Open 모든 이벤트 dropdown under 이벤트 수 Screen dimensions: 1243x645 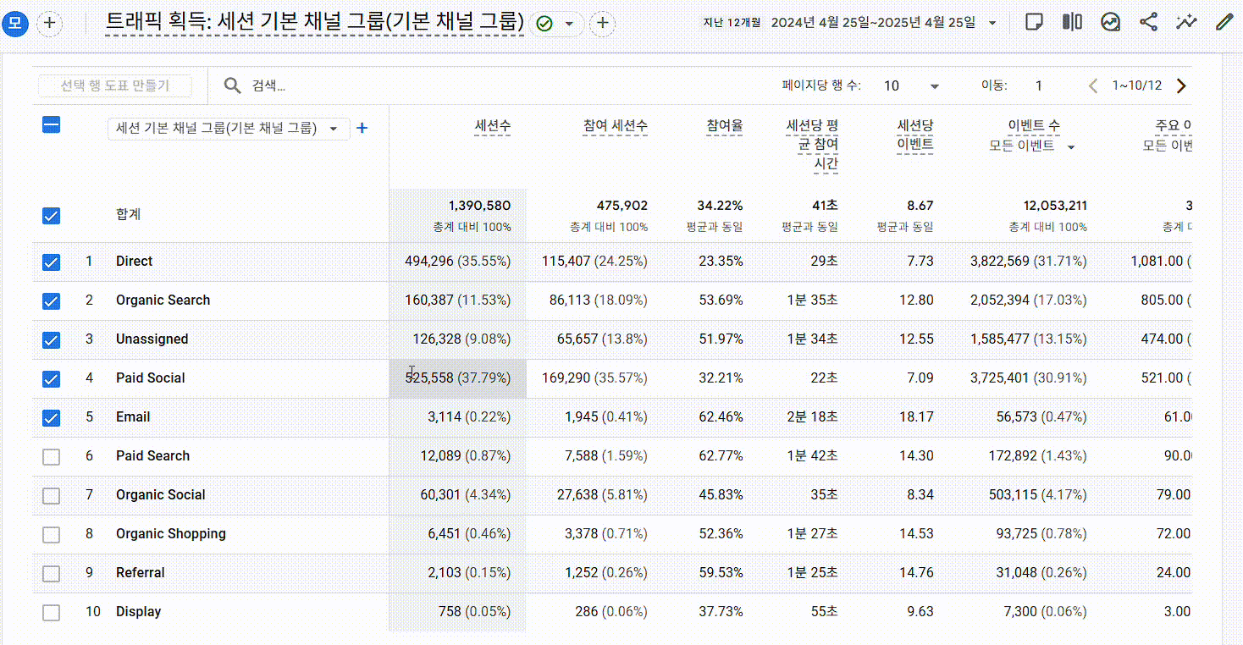[x=1032, y=146]
